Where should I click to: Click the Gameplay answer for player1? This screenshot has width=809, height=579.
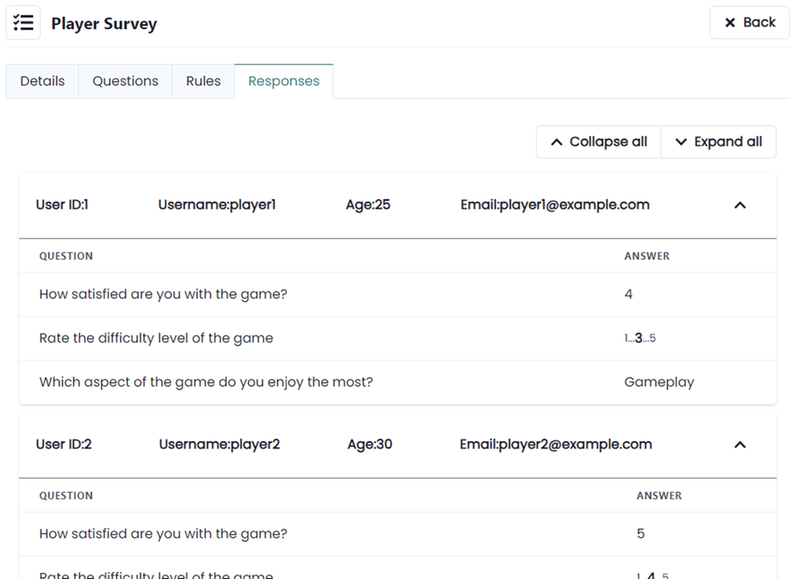click(659, 382)
